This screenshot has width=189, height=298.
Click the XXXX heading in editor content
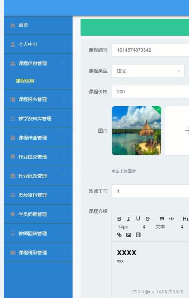point(127,252)
